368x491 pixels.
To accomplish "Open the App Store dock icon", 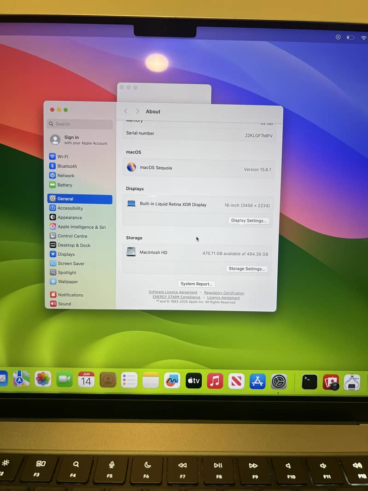I will [x=257, y=381].
